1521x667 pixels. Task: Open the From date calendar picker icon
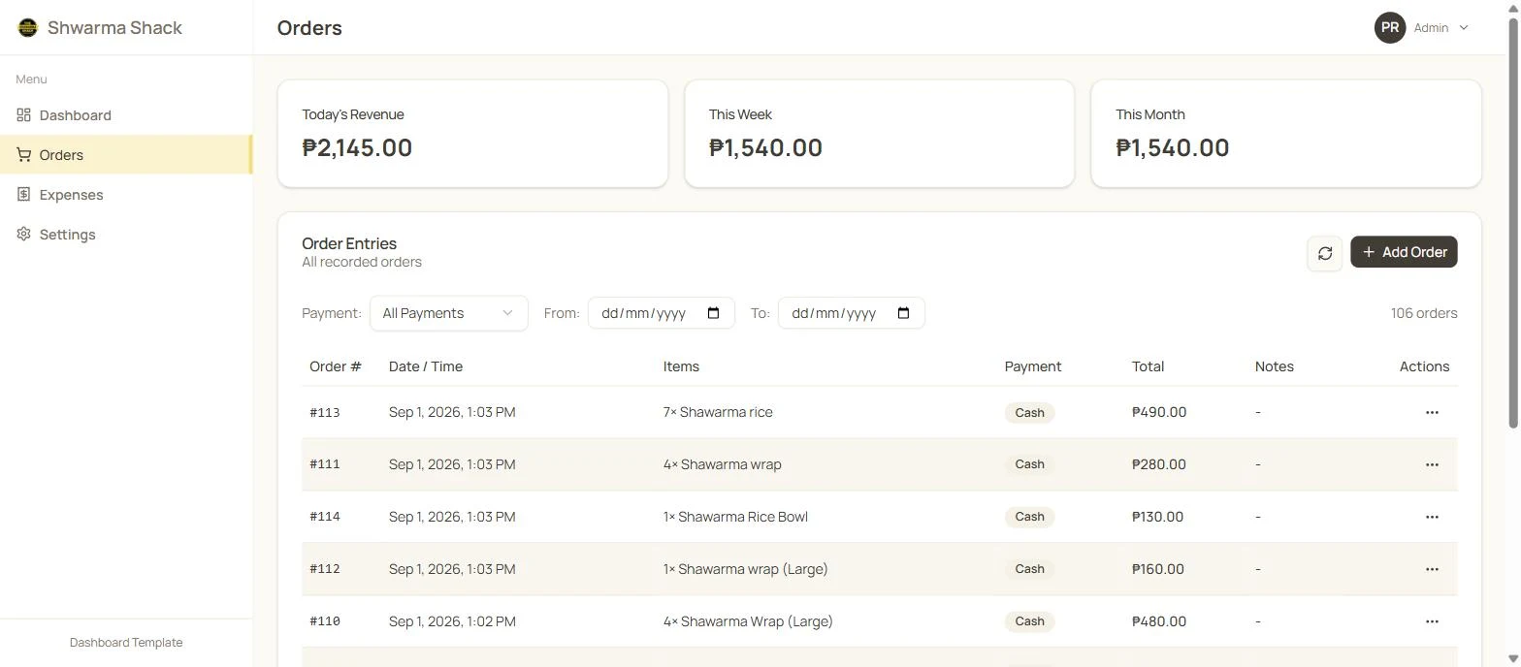coord(714,313)
